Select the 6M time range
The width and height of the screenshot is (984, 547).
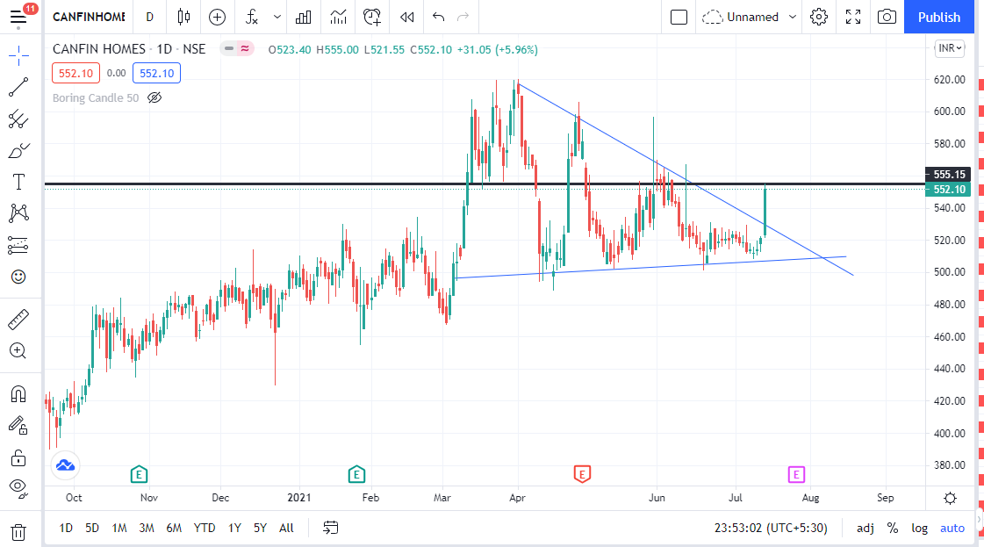pyautogui.click(x=174, y=528)
